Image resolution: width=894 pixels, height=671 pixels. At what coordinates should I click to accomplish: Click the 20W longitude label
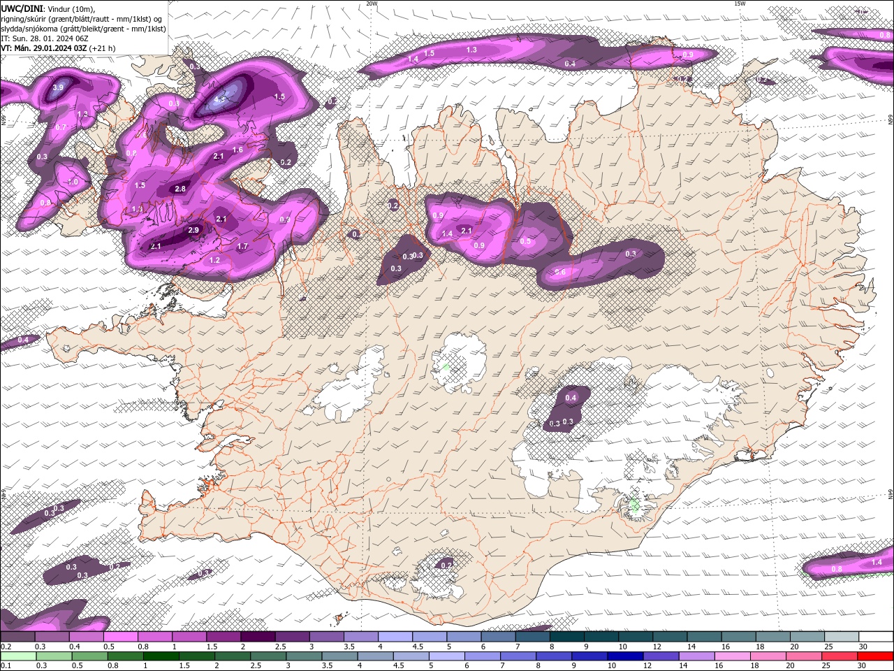372,3
